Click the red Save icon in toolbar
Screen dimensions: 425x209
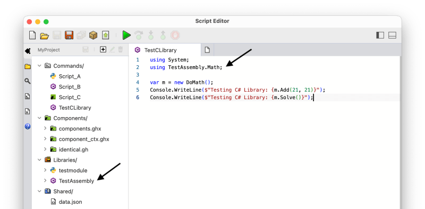[69, 35]
